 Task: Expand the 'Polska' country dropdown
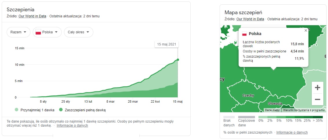click(47, 32)
